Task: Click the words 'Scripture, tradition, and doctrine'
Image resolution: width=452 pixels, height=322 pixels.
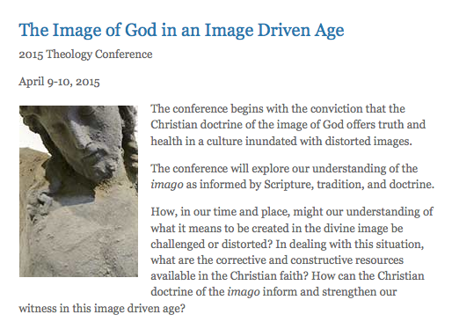Action: 349,185
